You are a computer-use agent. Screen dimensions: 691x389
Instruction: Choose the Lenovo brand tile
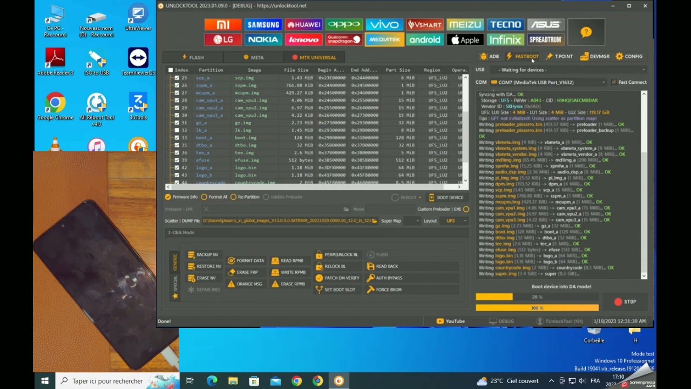click(x=303, y=39)
